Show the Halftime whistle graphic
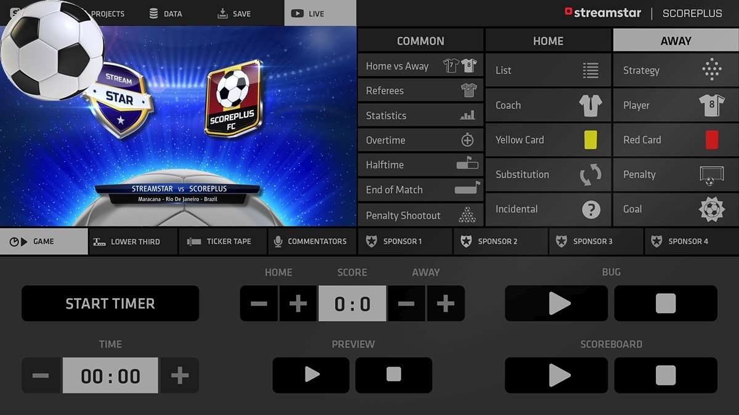Image resolution: width=739 pixels, height=415 pixels. (x=421, y=165)
